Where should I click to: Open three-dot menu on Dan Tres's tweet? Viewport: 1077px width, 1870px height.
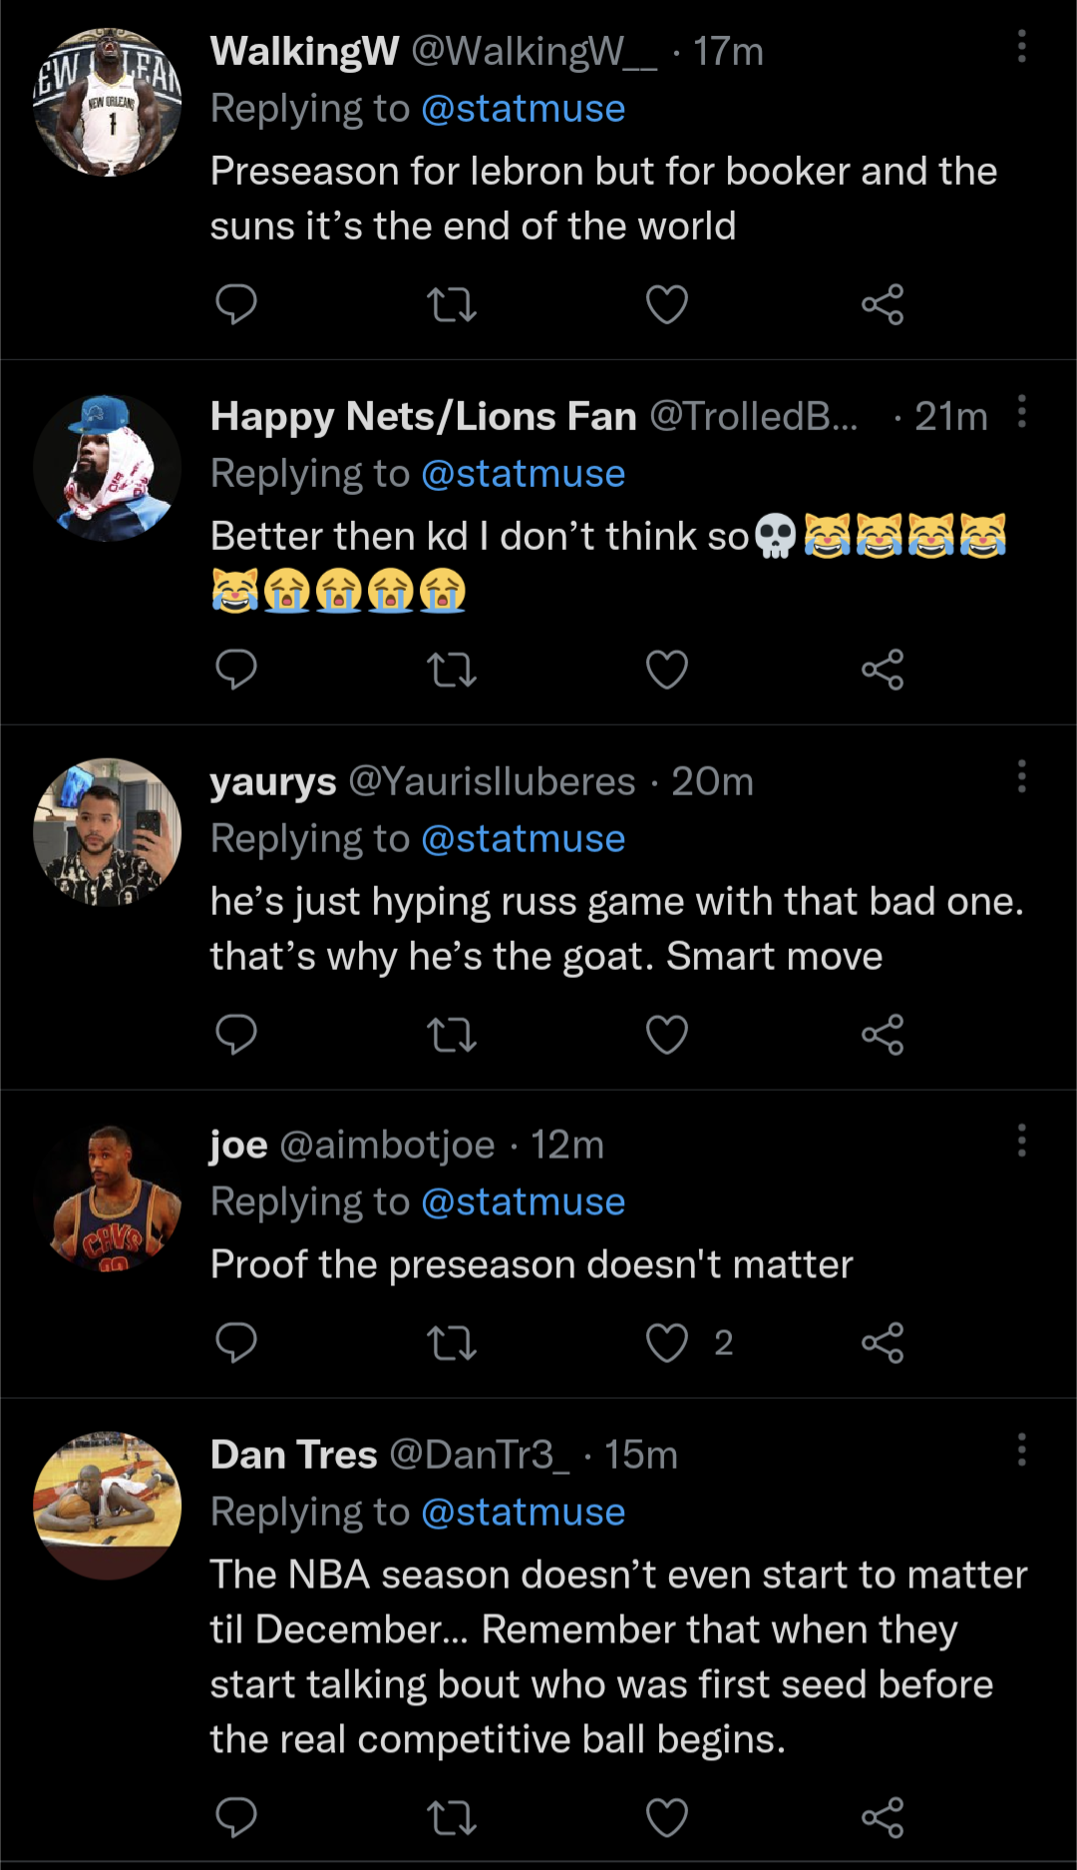1021,1450
